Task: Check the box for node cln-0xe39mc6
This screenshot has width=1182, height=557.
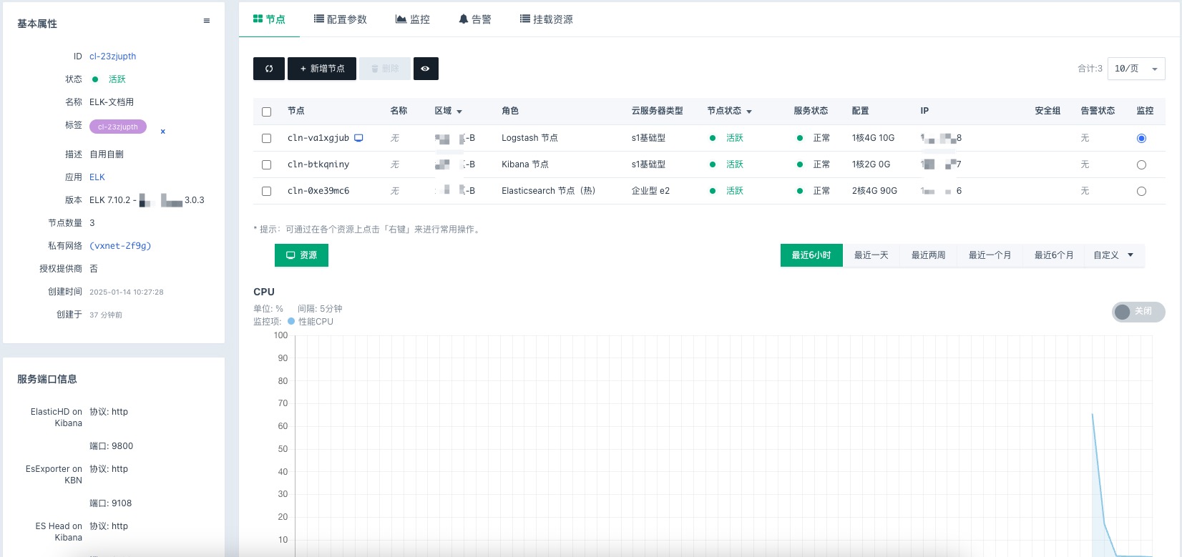Action: point(267,191)
